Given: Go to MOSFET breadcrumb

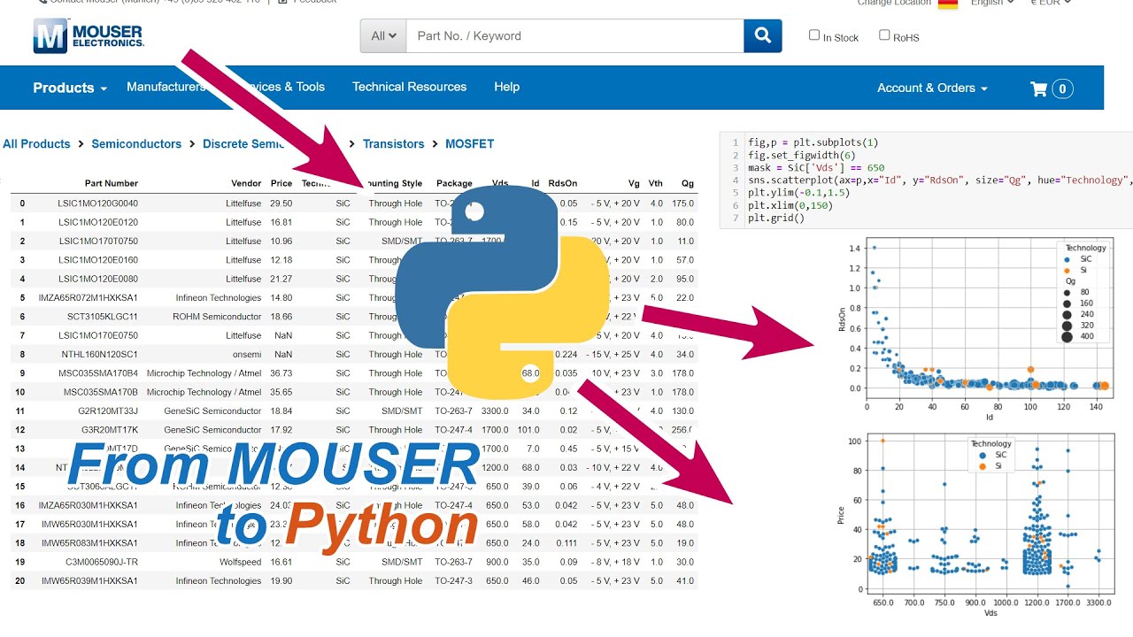Looking at the screenshot, I should click(470, 143).
